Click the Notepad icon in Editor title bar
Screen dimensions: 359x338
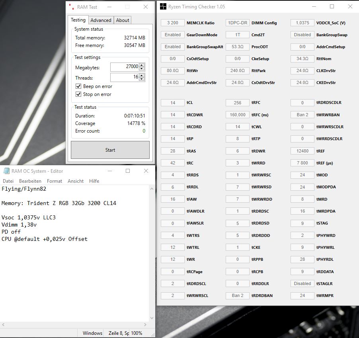pos(6,171)
